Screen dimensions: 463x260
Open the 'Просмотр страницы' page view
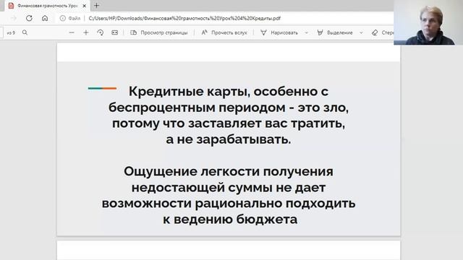159,32
